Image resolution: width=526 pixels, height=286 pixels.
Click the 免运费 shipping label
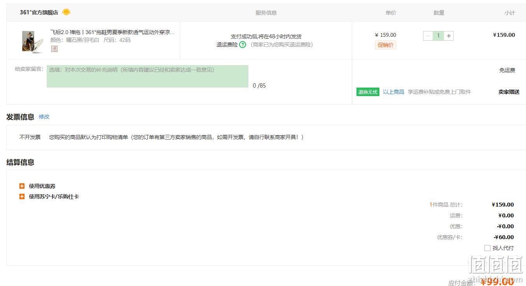pos(507,70)
